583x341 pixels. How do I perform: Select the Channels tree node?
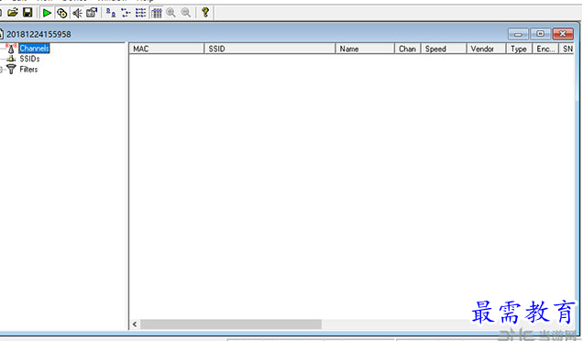click(x=34, y=49)
